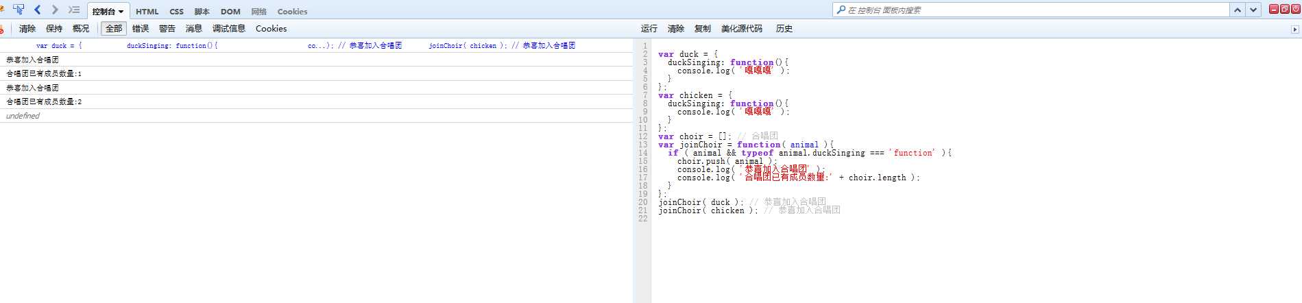Open the DOM tab
Image resolution: width=1302 pixels, height=303 pixels.
coord(230,12)
